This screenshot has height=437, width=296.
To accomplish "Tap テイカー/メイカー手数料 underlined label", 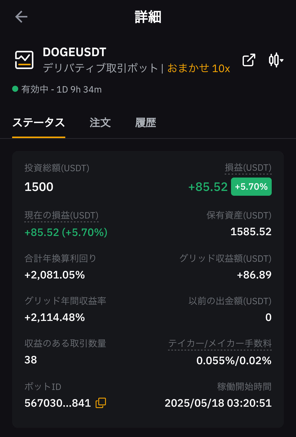I will click(x=220, y=343).
